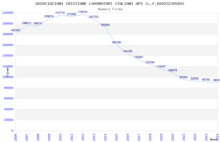The width and height of the screenshot is (220, 142).
Task: Select the data label 92836
Action: tap(195, 79)
